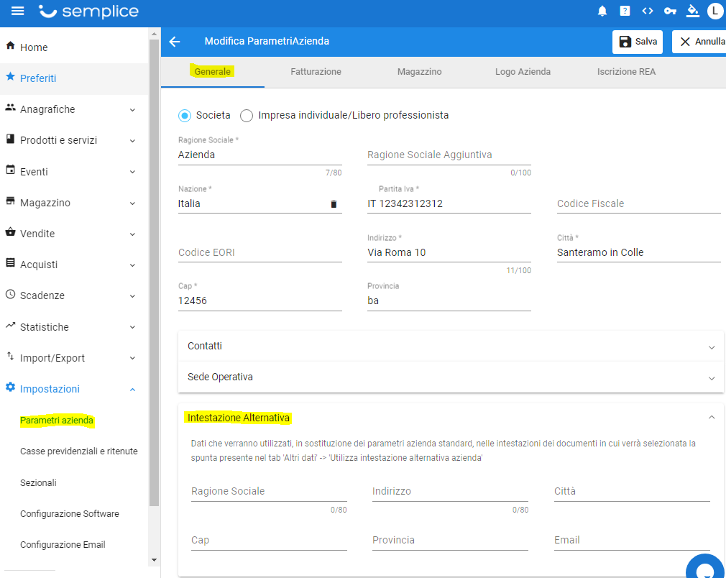This screenshot has width=726, height=578.
Task: Click the code brackets icon
Action: (647, 11)
